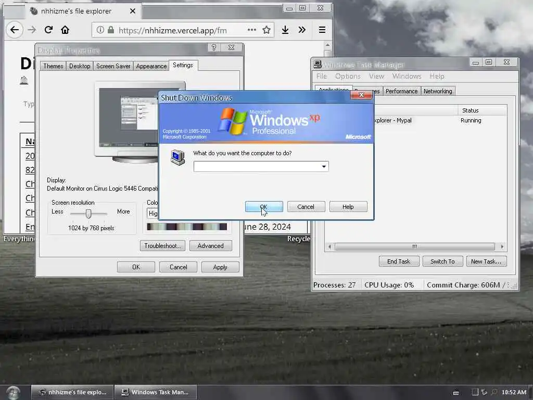Click Cancel in Display Properties
Image resolution: width=533 pixels, height=400 pixels.
pos(178,267)
